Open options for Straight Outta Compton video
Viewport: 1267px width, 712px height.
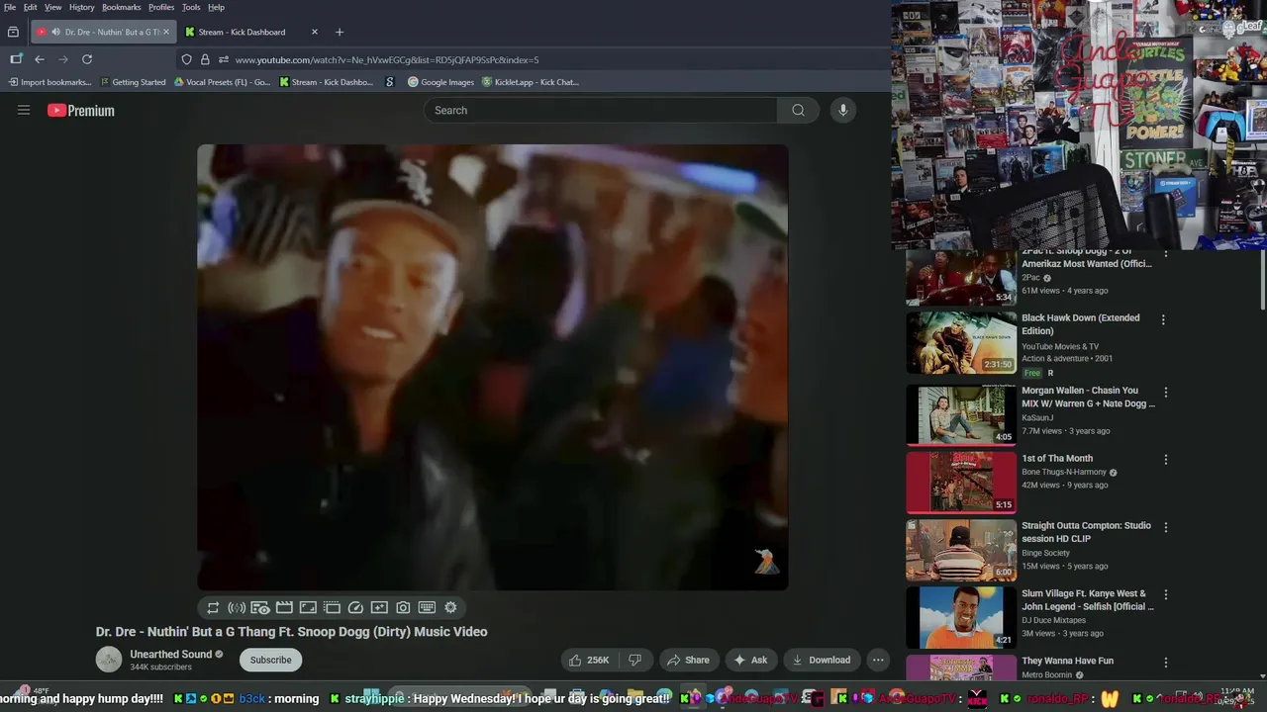(x=1166, y=527)
